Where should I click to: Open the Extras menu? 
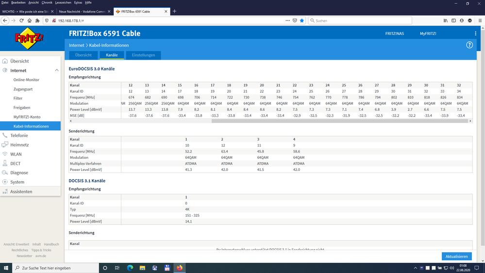[x=78, y=2]
